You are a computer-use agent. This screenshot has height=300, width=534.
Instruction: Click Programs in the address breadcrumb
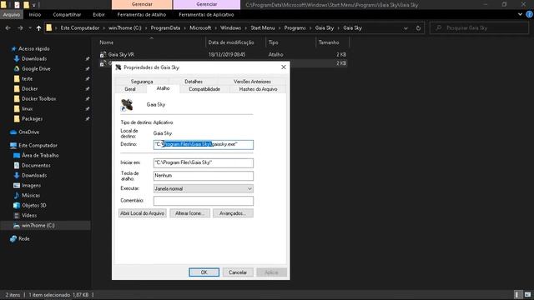[x=295, y=28]
